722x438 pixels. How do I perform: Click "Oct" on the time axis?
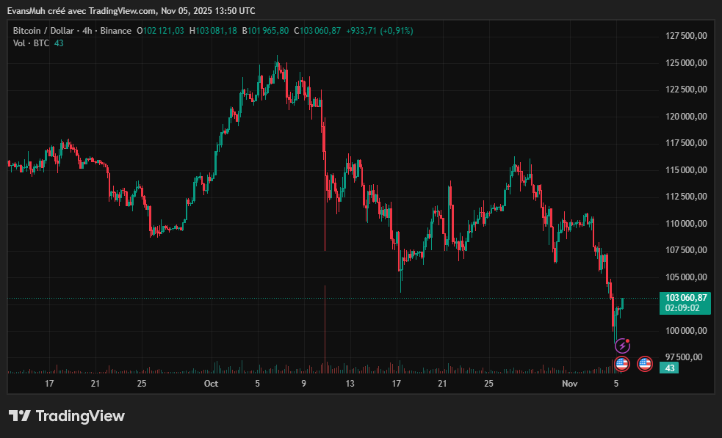[211, 383]
